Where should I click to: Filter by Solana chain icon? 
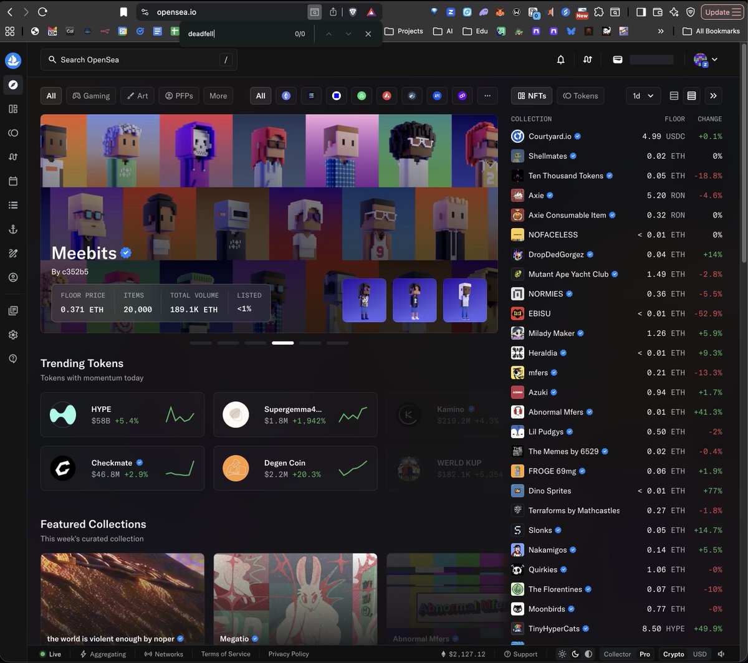(311, 96)
